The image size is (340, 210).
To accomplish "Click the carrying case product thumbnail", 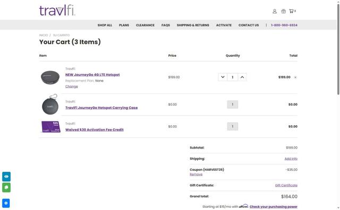I will pyautogui.click(x=50, y=104).
